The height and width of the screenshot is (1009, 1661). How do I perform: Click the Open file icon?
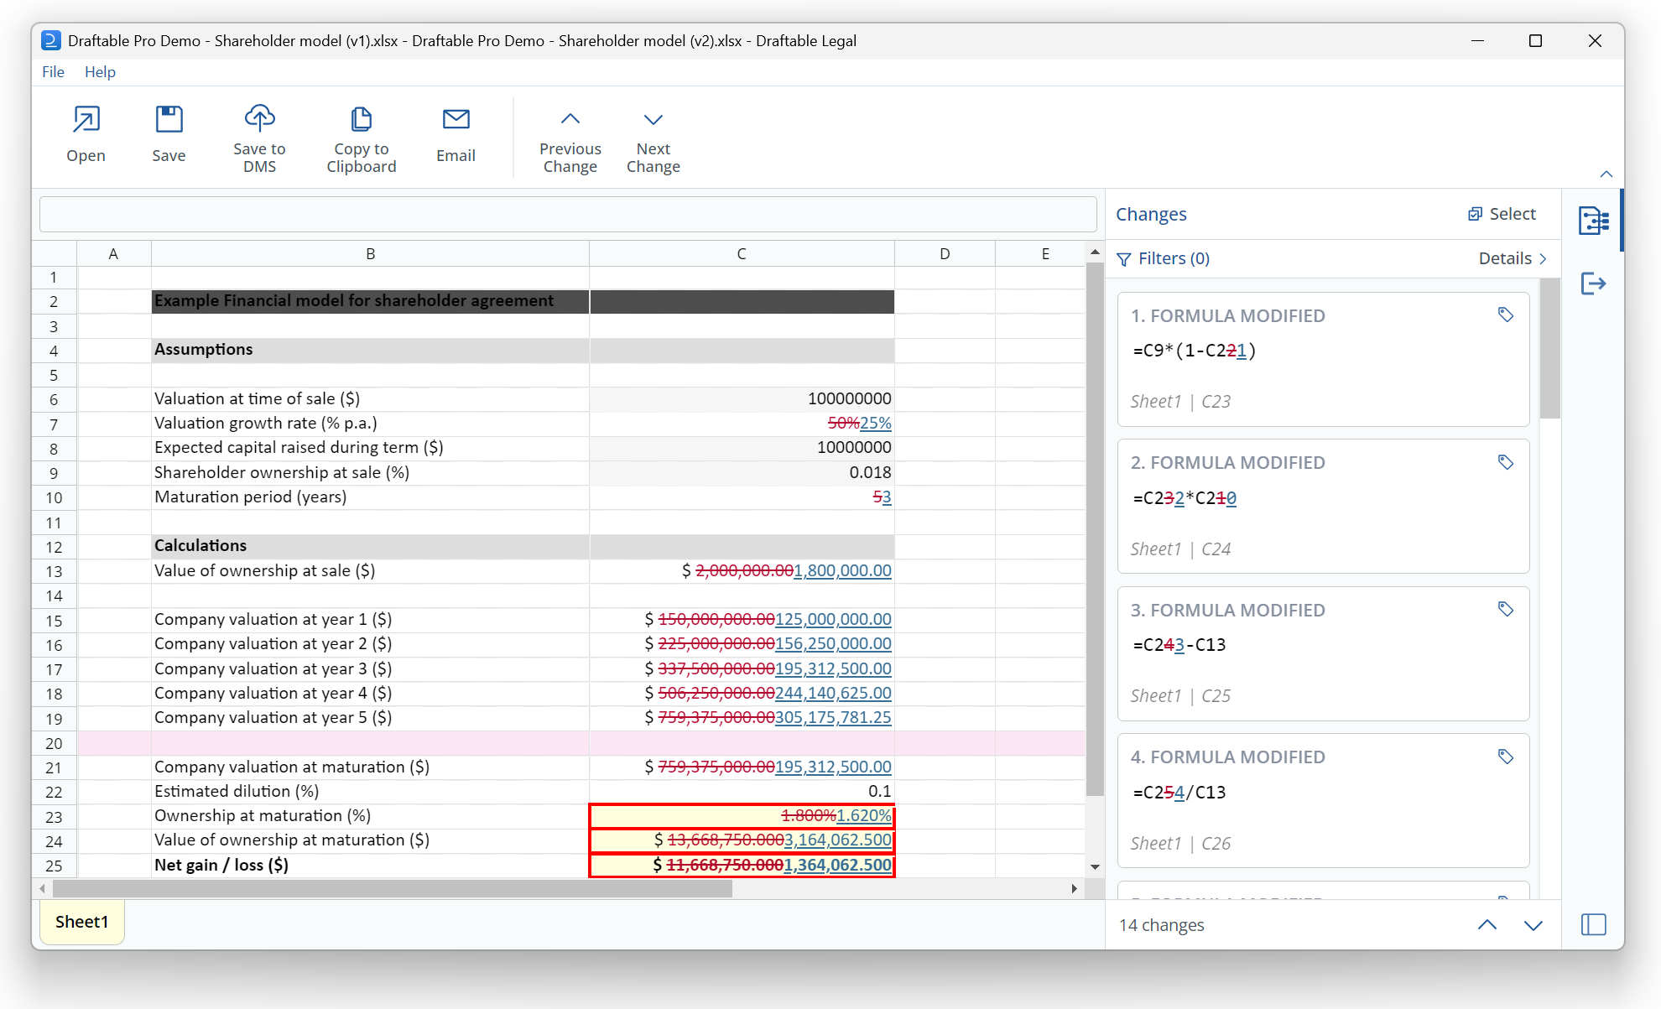(86, 120)
